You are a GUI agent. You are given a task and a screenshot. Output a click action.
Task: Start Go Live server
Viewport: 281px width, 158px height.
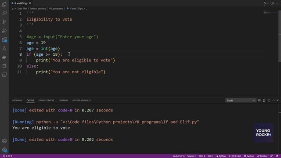(x=249, y=156)
